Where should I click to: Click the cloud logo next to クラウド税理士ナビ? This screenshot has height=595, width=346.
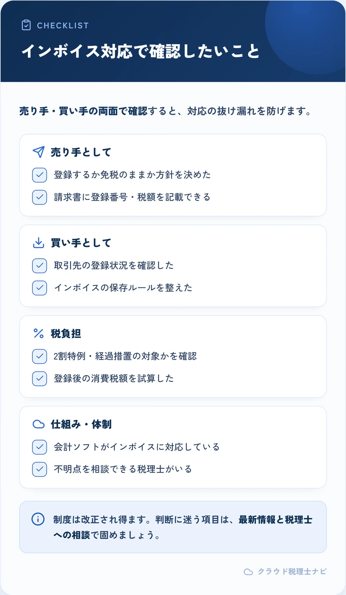pyautogui.click(x=248, y=572)
